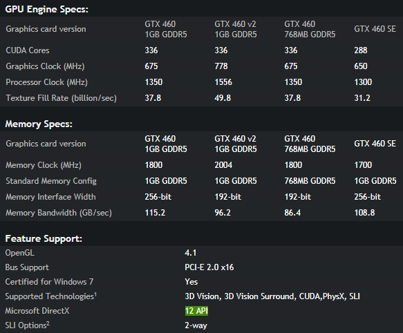Click the PCI-E 2.0 x16 Bus Support value
This screenshot has height=333, width=403.
(209, 267)
